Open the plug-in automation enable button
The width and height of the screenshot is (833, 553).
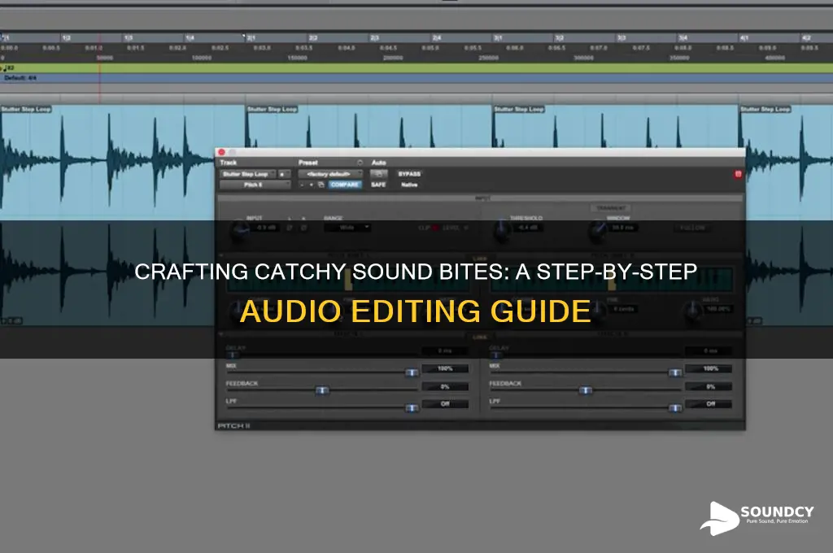pos(379,174)
